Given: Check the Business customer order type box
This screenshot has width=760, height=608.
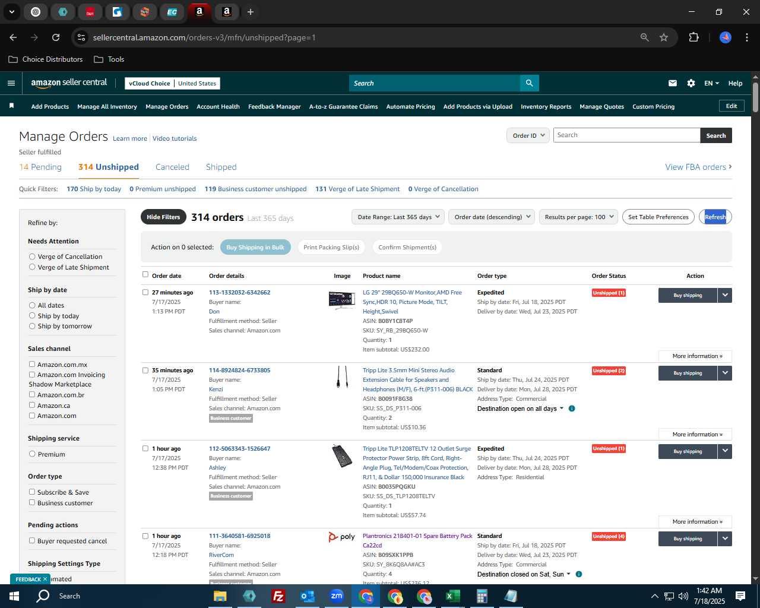Looking at the screenshot, I should click(32, 503).
